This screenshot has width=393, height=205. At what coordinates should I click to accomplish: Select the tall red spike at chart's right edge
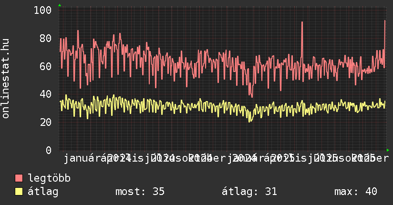pyautogui.click(x=385, y=21)
